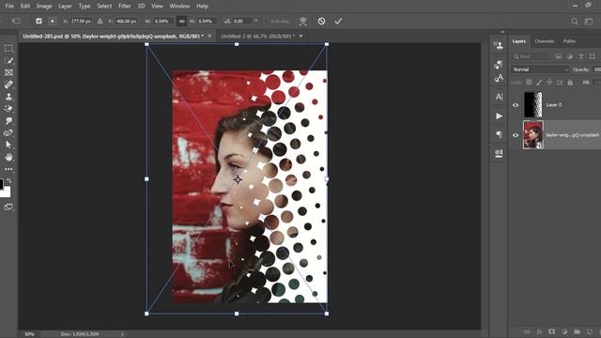Click the white background color swatch

(7, 192)
